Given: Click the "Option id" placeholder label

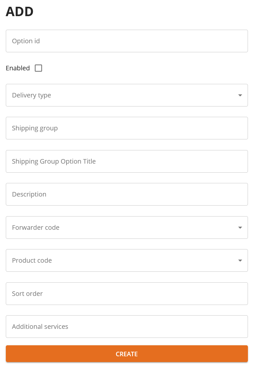Looking at the screenshot, I should 26,41.
